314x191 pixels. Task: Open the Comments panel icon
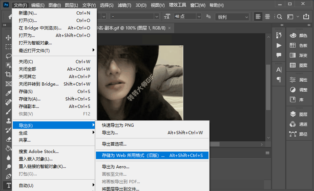coord(279,55)
